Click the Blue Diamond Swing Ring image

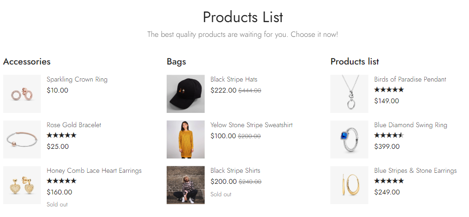coord(349,139)
